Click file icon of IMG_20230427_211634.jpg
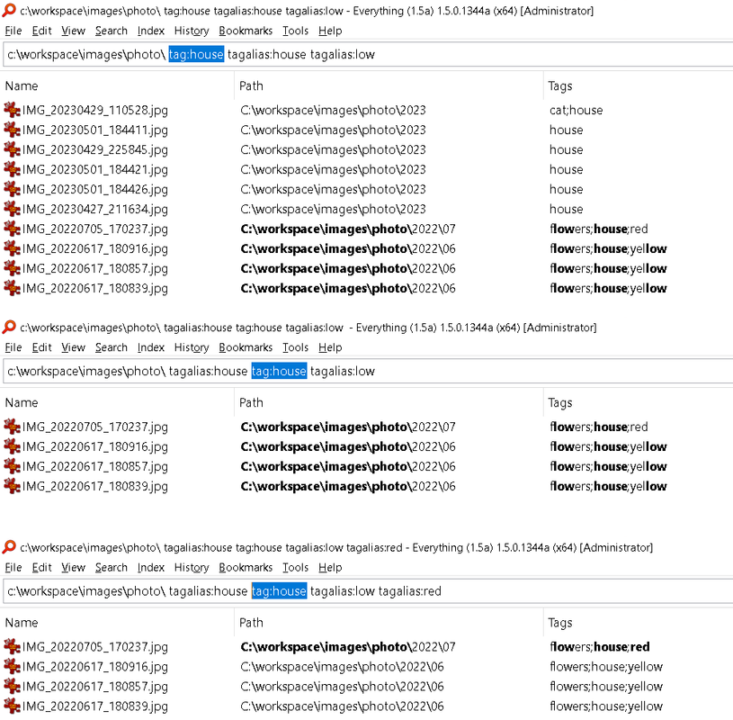 pos(12,209)
